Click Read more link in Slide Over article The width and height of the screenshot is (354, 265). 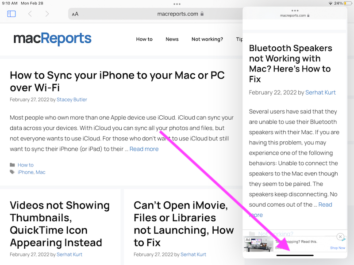(x=325, y=204)
